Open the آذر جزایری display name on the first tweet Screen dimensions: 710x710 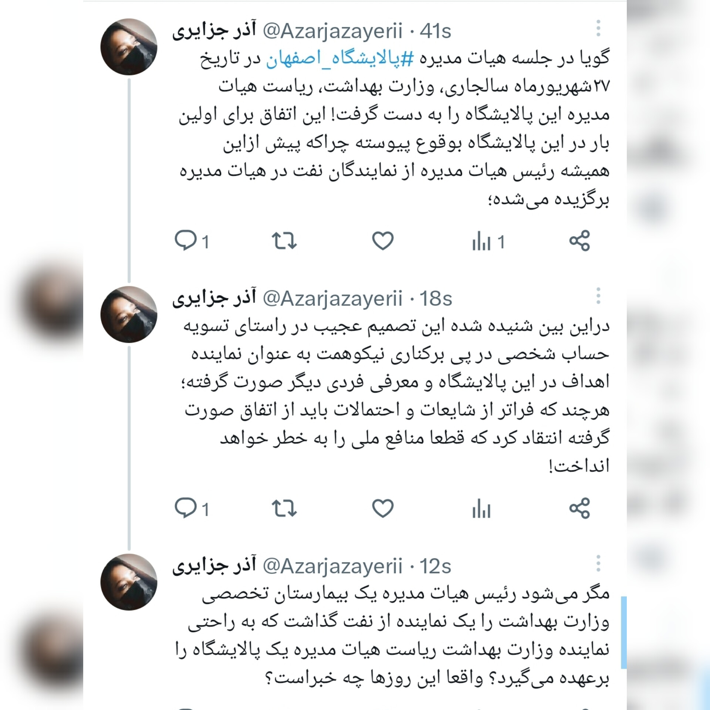(214, 31)
